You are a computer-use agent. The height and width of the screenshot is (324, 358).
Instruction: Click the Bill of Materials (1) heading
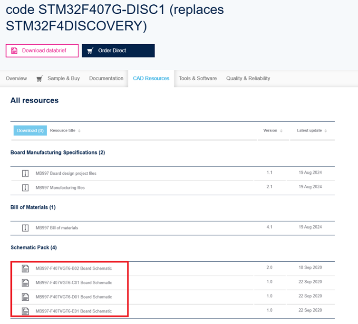click(x=33, y=207)
